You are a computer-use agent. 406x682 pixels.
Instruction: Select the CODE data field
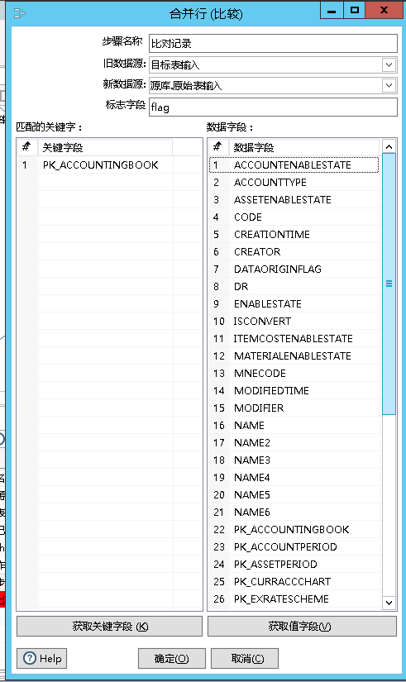(294, 217)
